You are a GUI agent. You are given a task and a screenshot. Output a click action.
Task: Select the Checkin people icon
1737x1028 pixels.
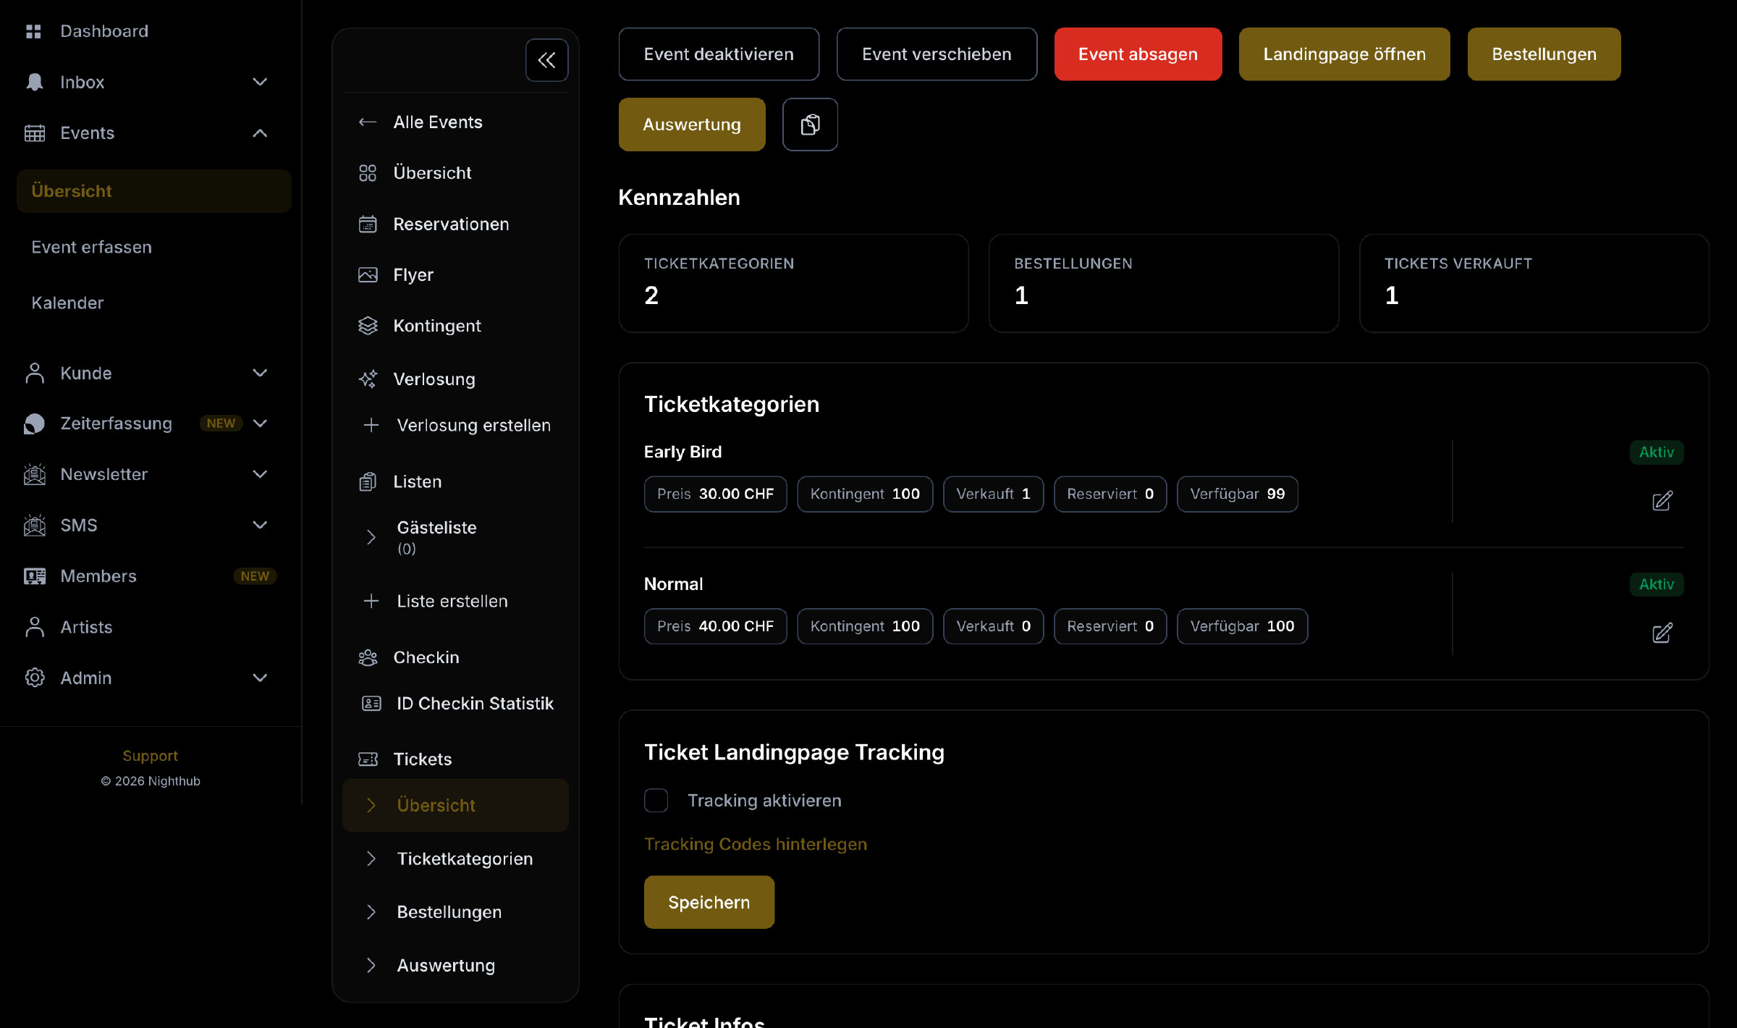pos(368,657)
